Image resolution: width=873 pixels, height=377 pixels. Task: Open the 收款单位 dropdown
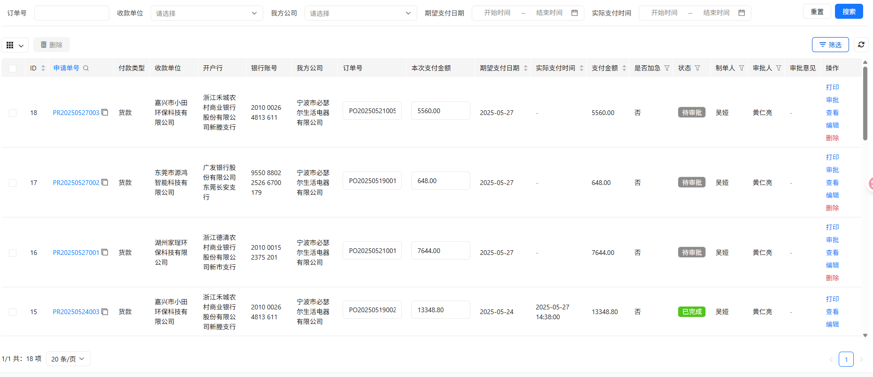pos(207,13)
